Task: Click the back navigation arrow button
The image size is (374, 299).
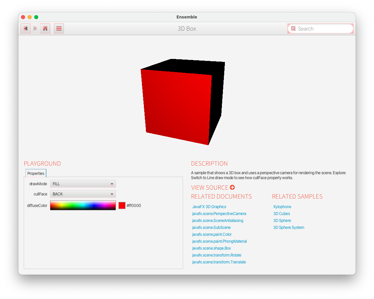Action: 25,29
